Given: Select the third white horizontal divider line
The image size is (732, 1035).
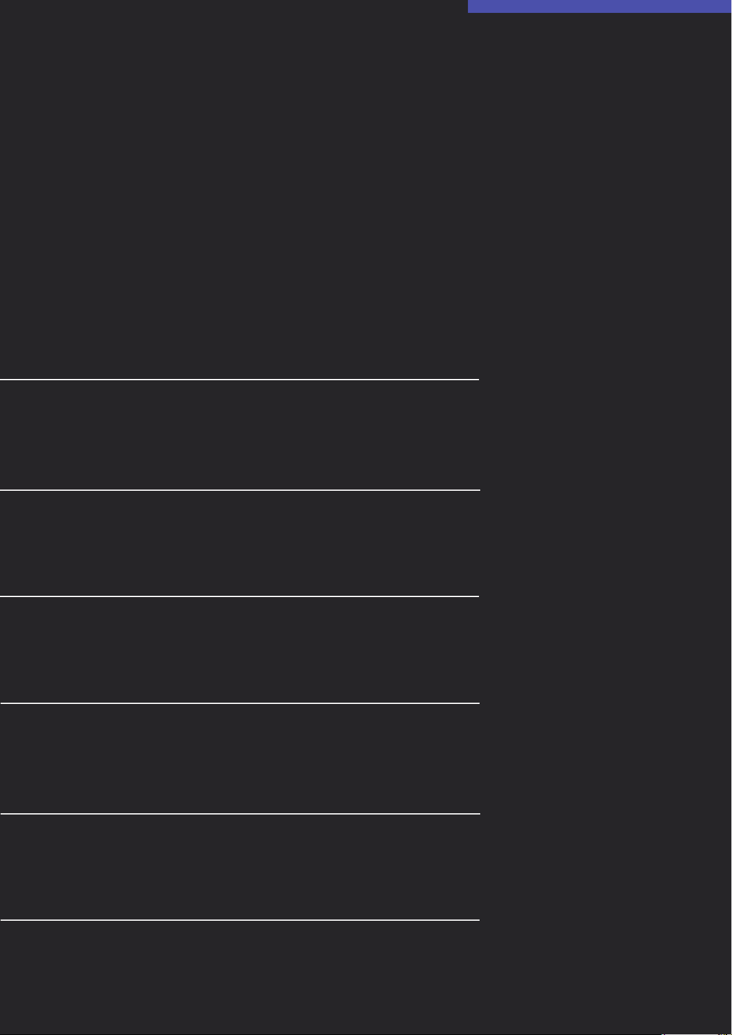Looking at the screenshot, I should coord(239,596).
